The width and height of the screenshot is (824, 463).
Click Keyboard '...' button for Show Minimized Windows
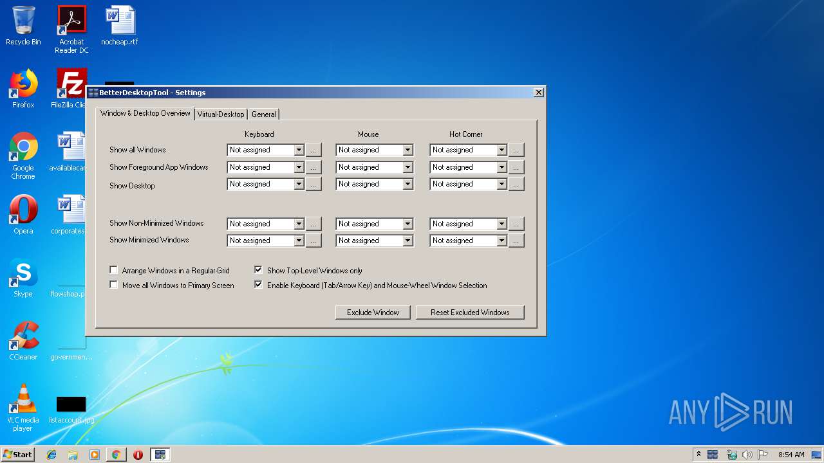[314, 241]
